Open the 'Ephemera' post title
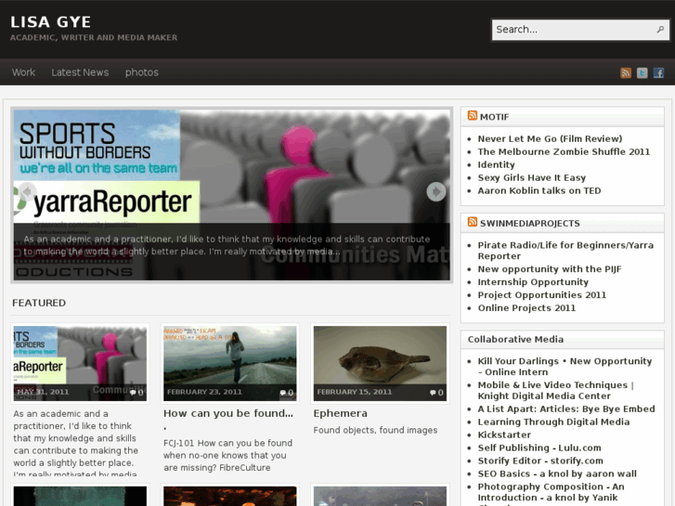The width and height of the screenshot is (675, 506). coord(340,413)
